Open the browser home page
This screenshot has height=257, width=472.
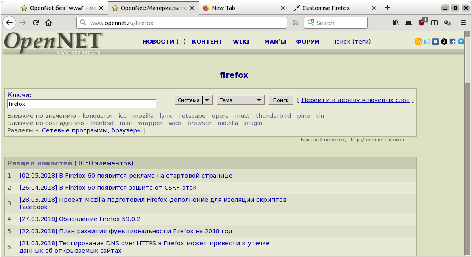(x=48, y=23)
